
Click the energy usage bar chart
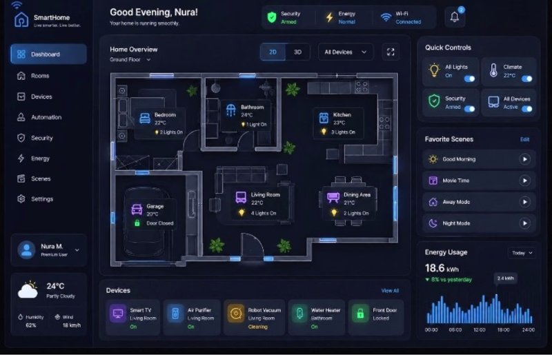(x=480, y=309)
